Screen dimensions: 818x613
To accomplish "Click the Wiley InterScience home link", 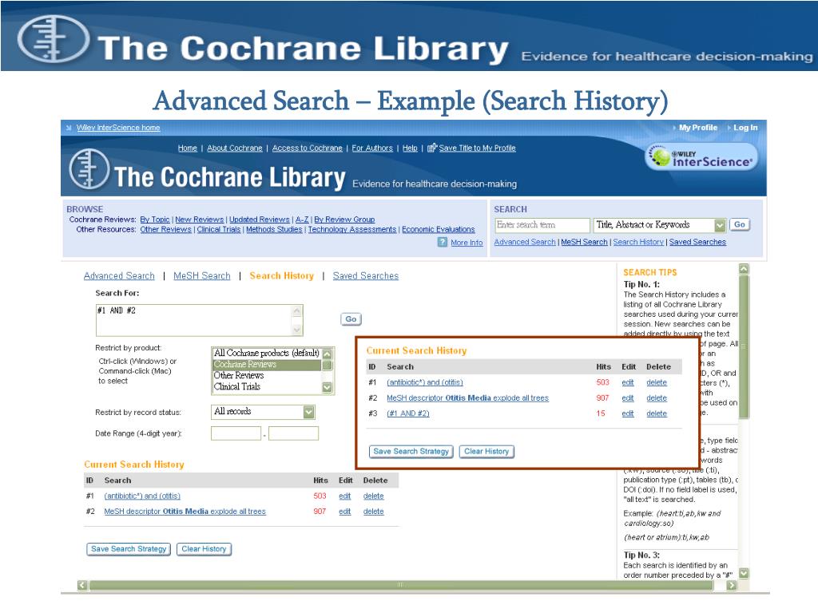I will coord(118,128).
